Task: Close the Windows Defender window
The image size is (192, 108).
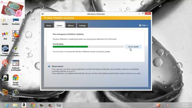Action: pyautogui.click(x=148, y=13)
